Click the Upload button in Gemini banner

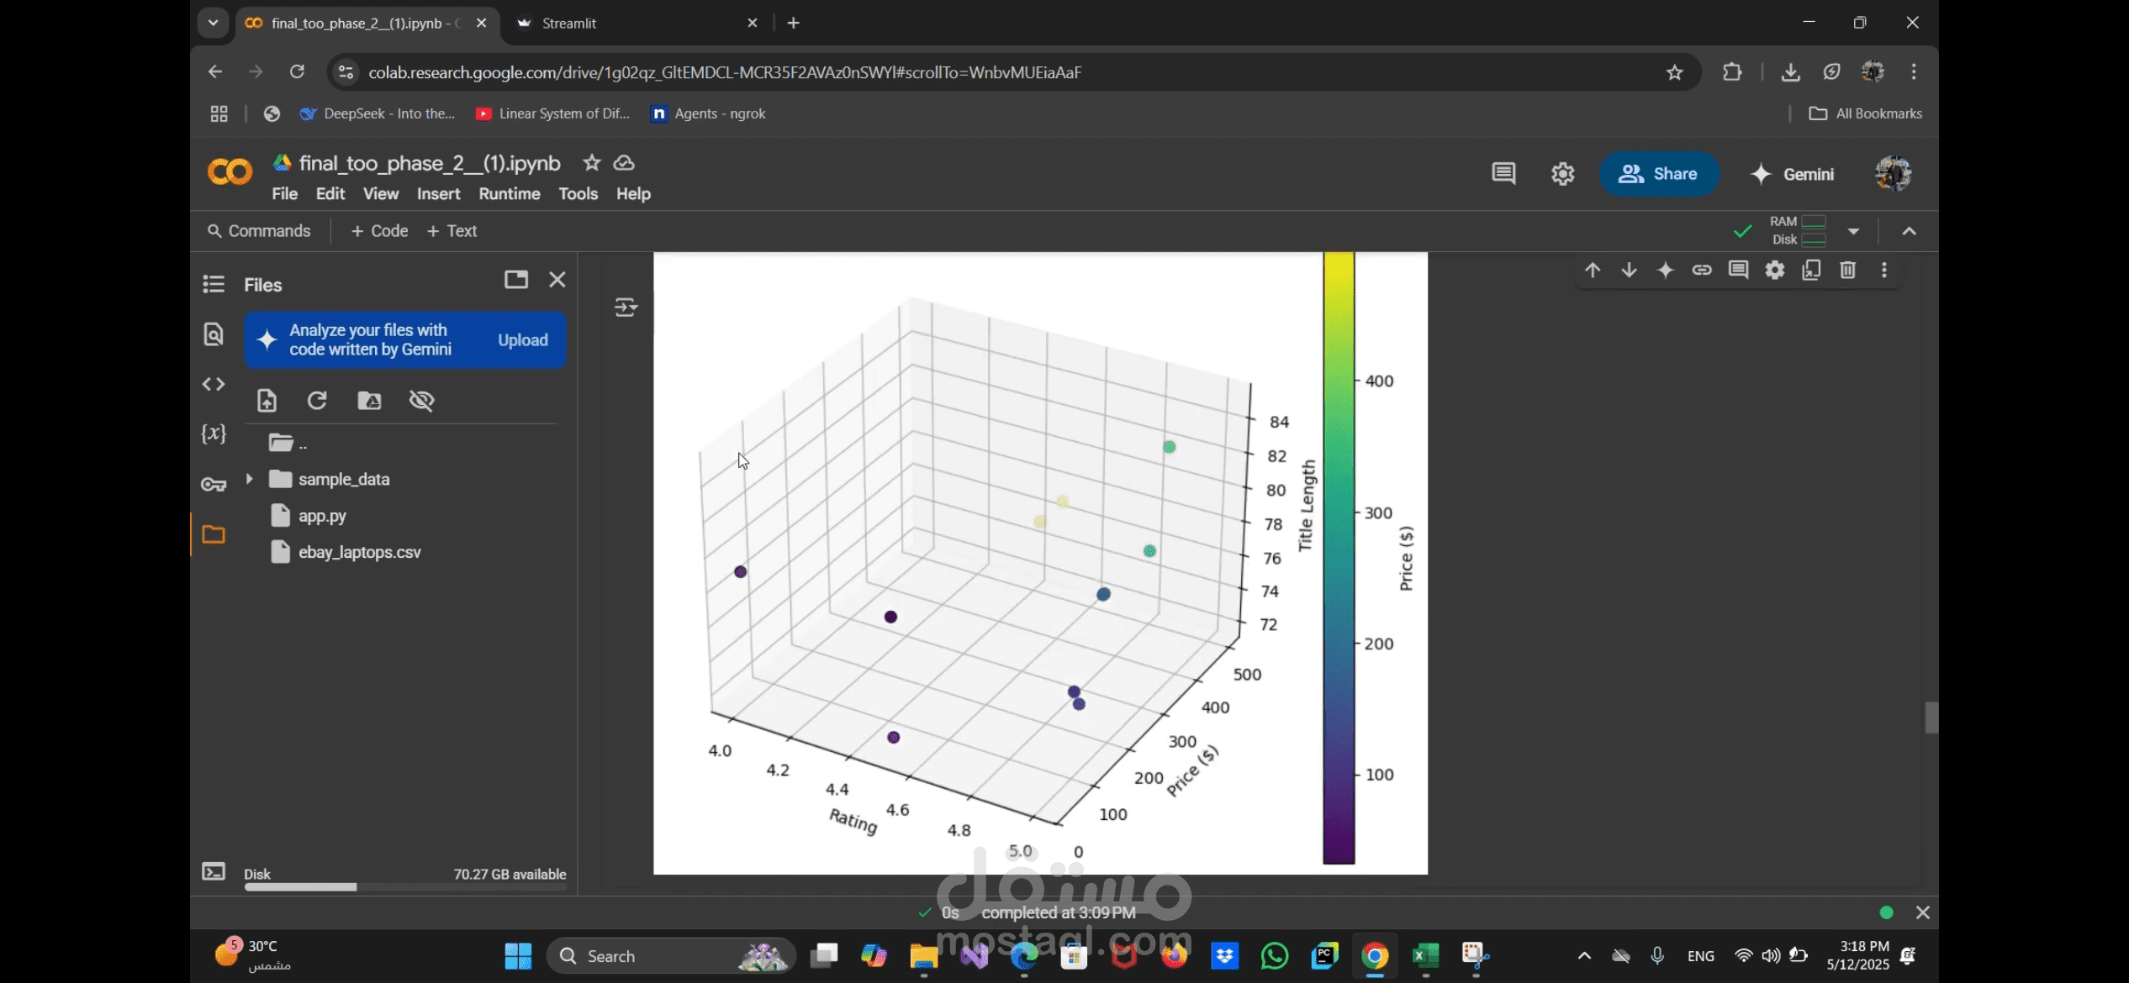click(522, 340)
